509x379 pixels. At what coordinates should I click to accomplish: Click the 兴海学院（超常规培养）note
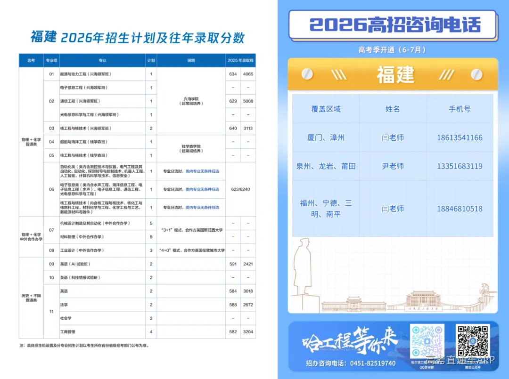(191, 101)
